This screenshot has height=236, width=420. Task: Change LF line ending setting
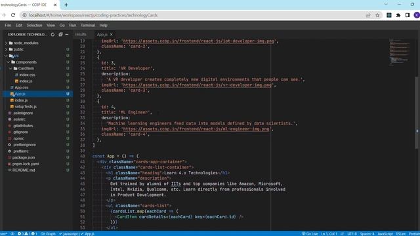coord(342,233)
